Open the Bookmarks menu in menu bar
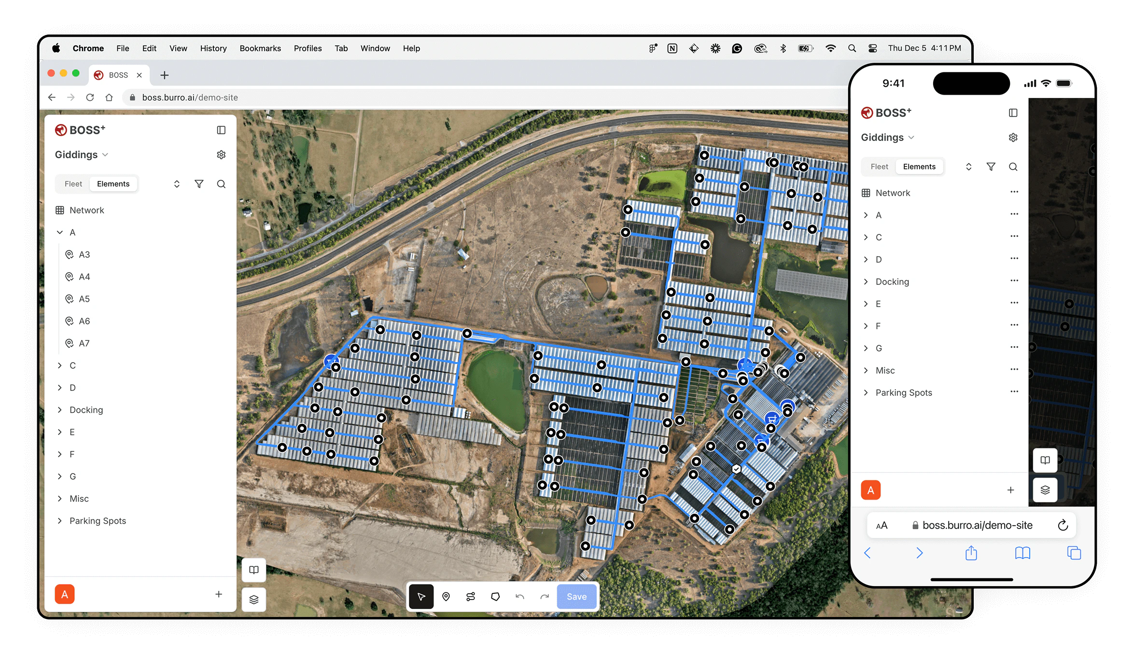The width and height of the screenshot is (1134, 659). (x=260, y=48)
